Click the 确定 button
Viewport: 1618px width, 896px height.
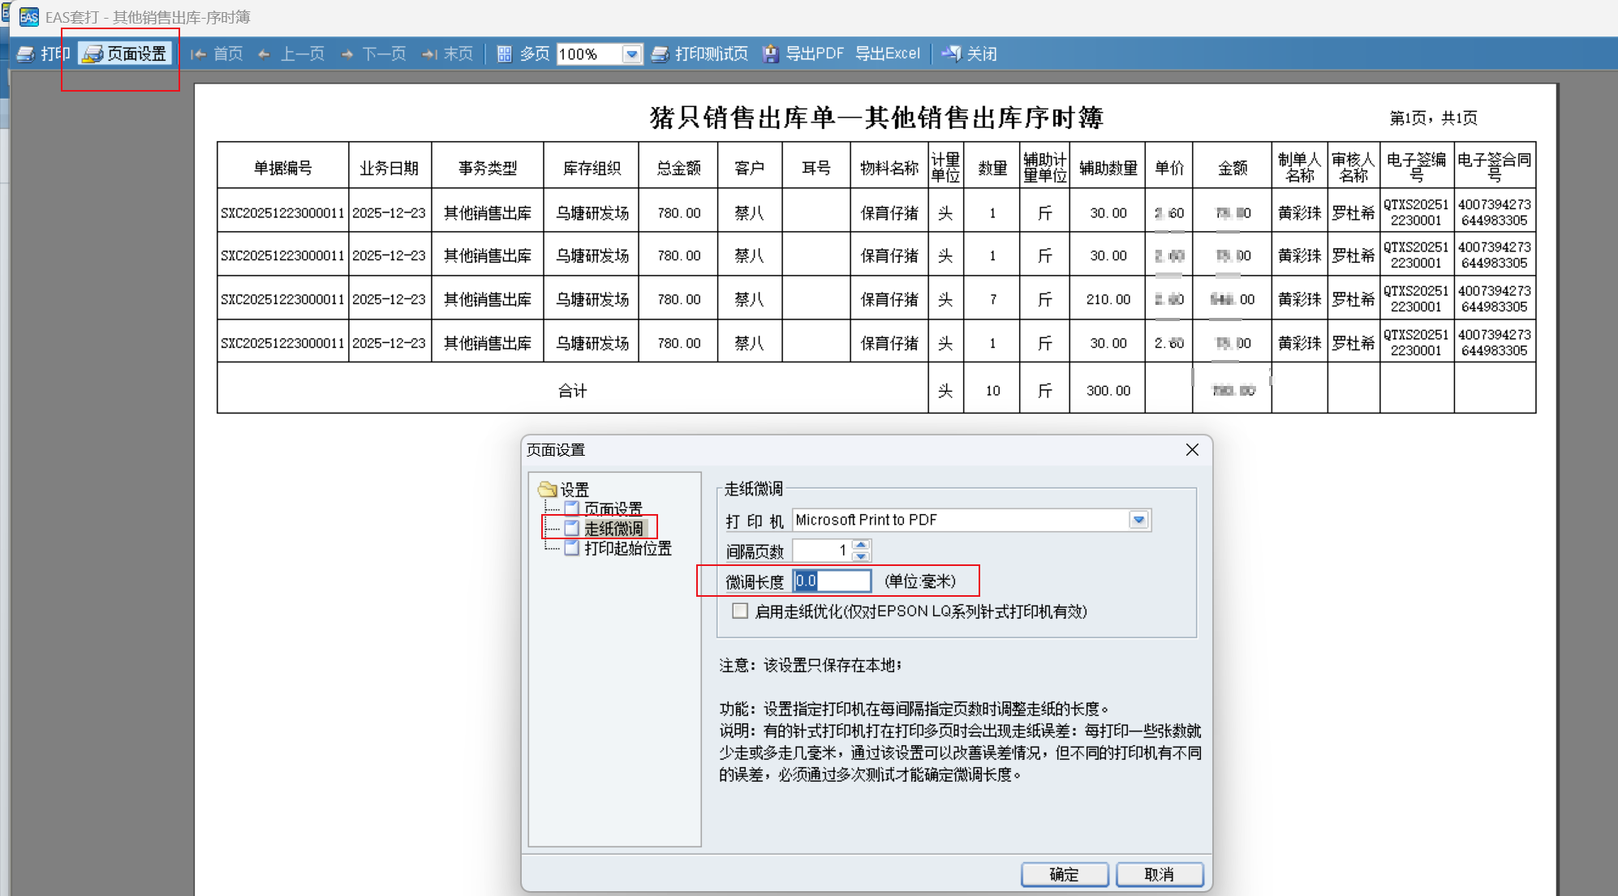(x=1064, y=874)
